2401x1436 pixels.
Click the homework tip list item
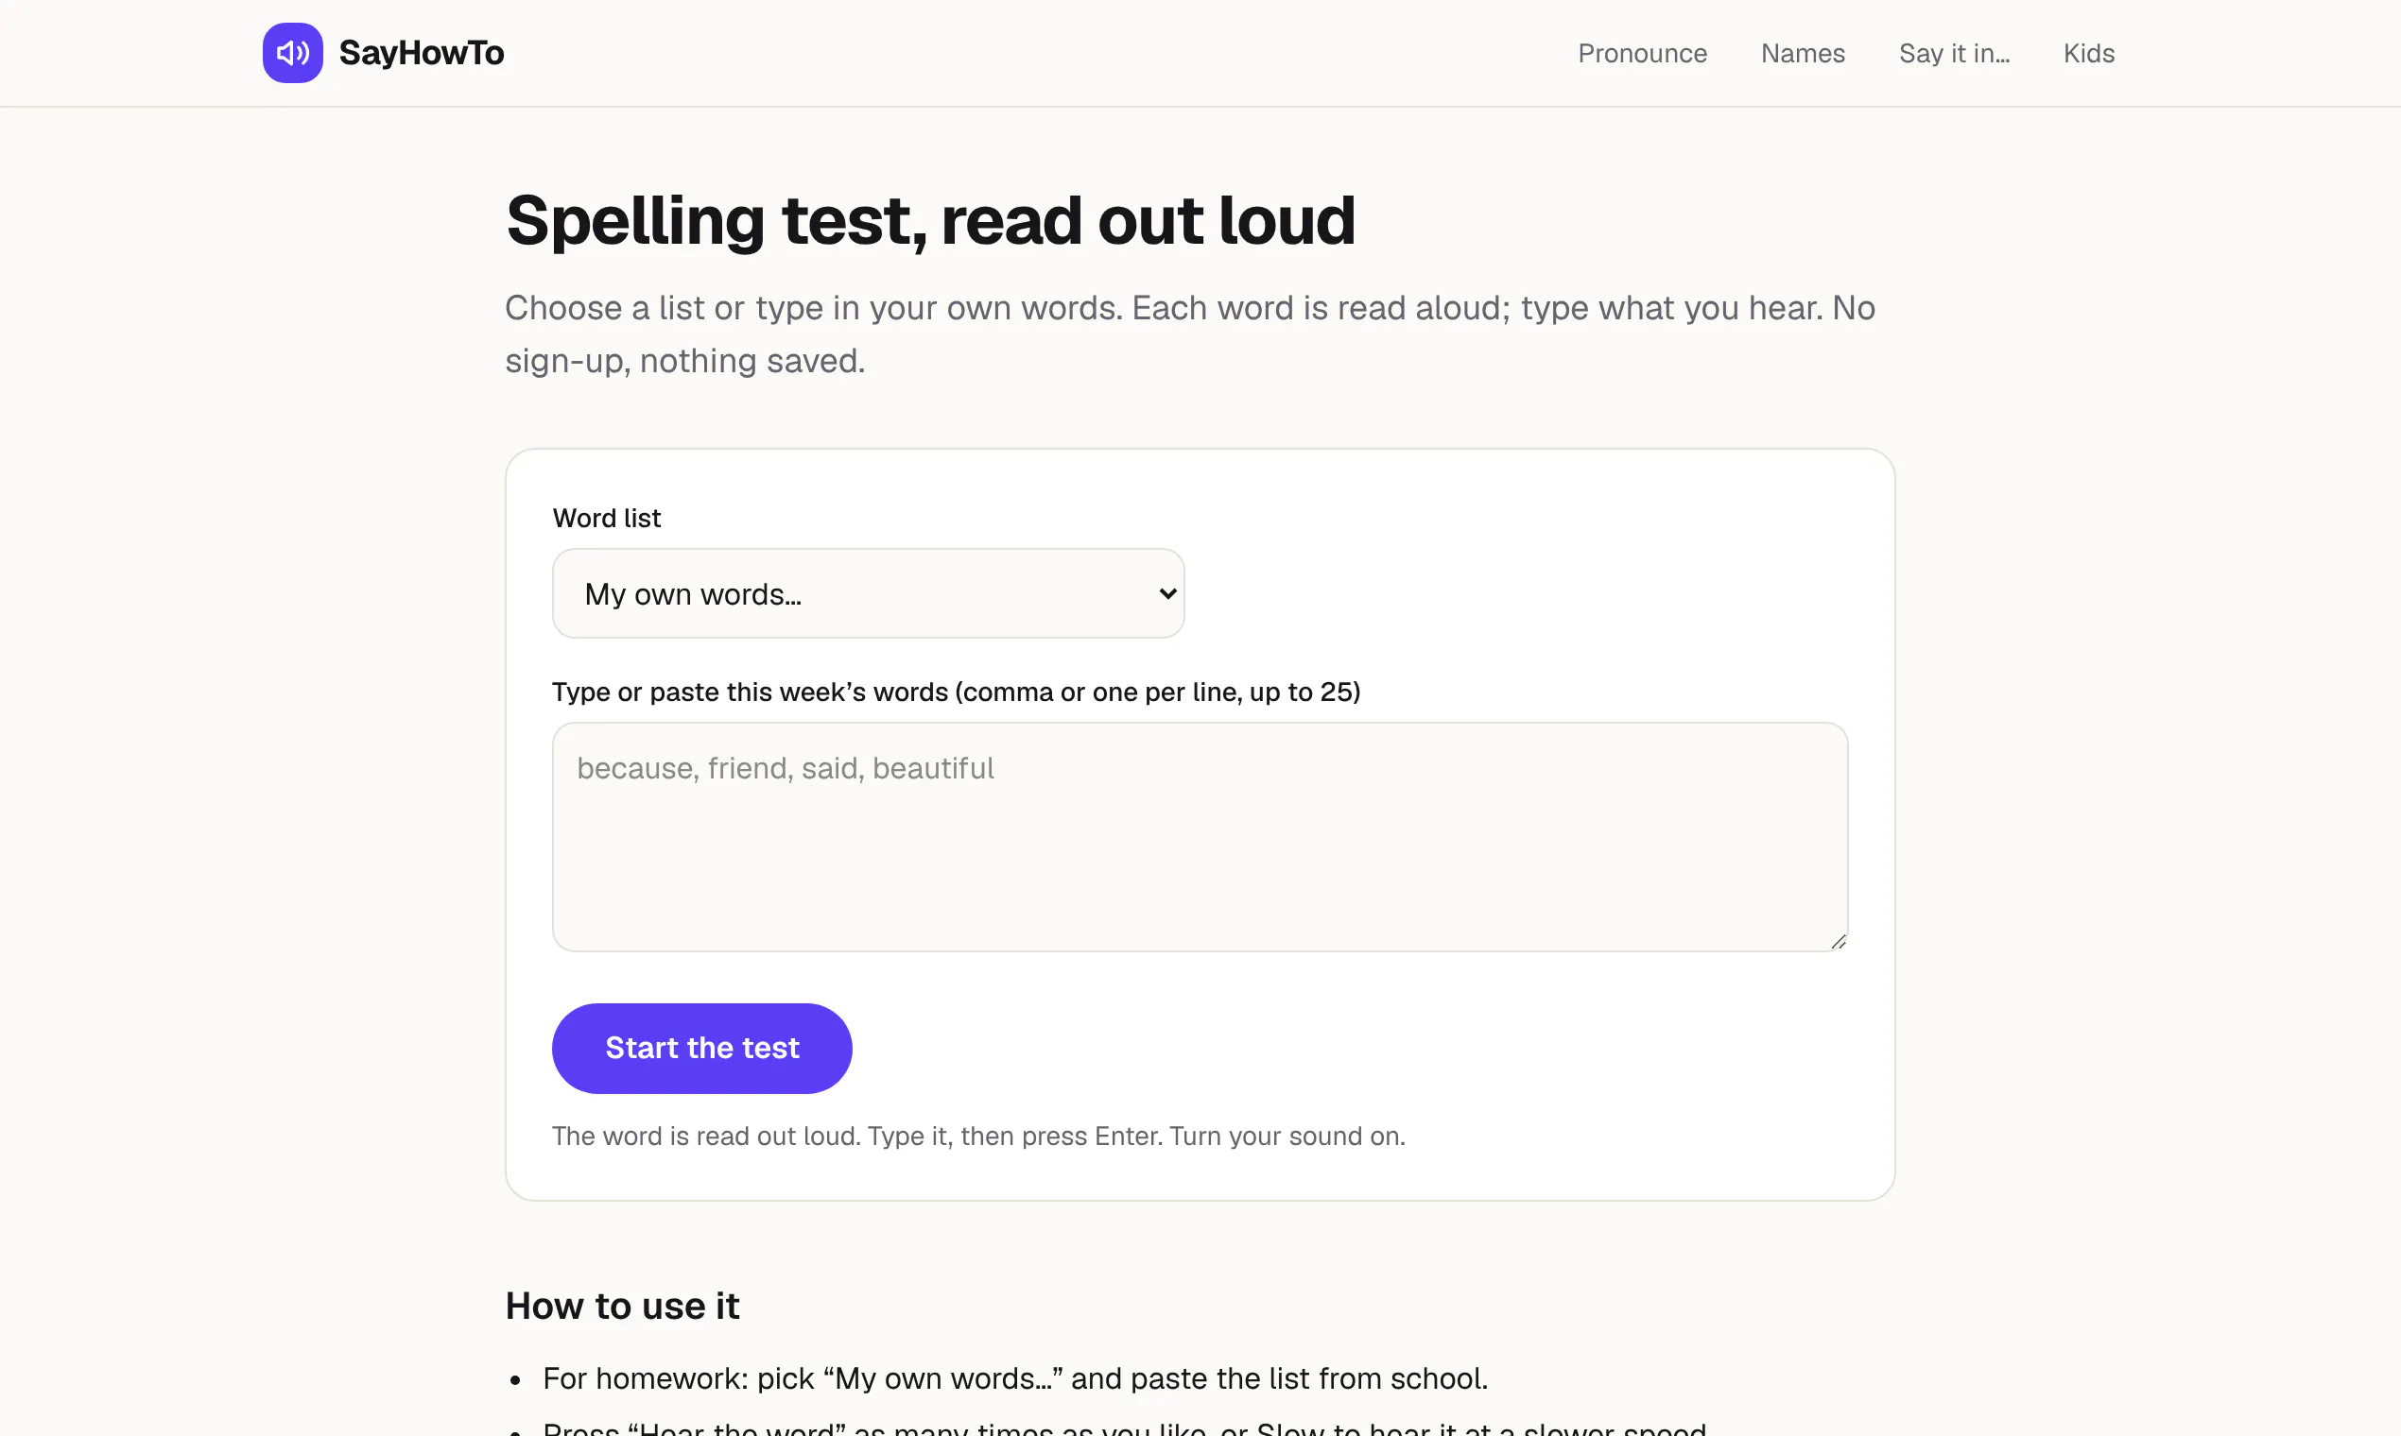1014,1378
